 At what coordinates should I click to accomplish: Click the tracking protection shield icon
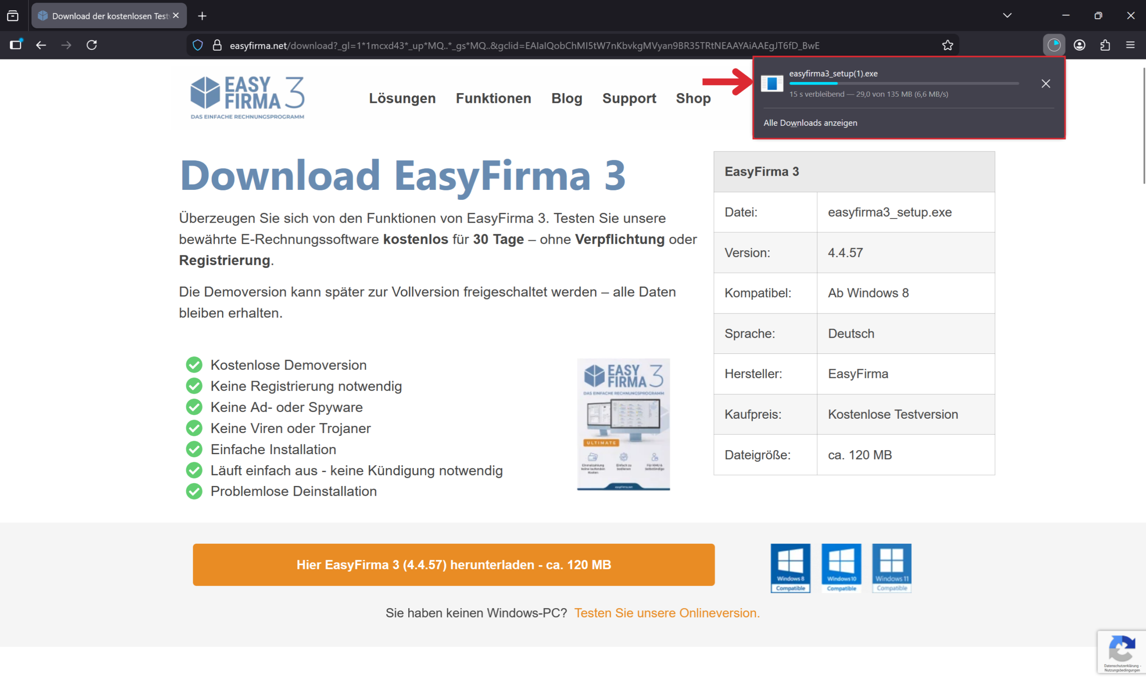(x=198, y=45)
